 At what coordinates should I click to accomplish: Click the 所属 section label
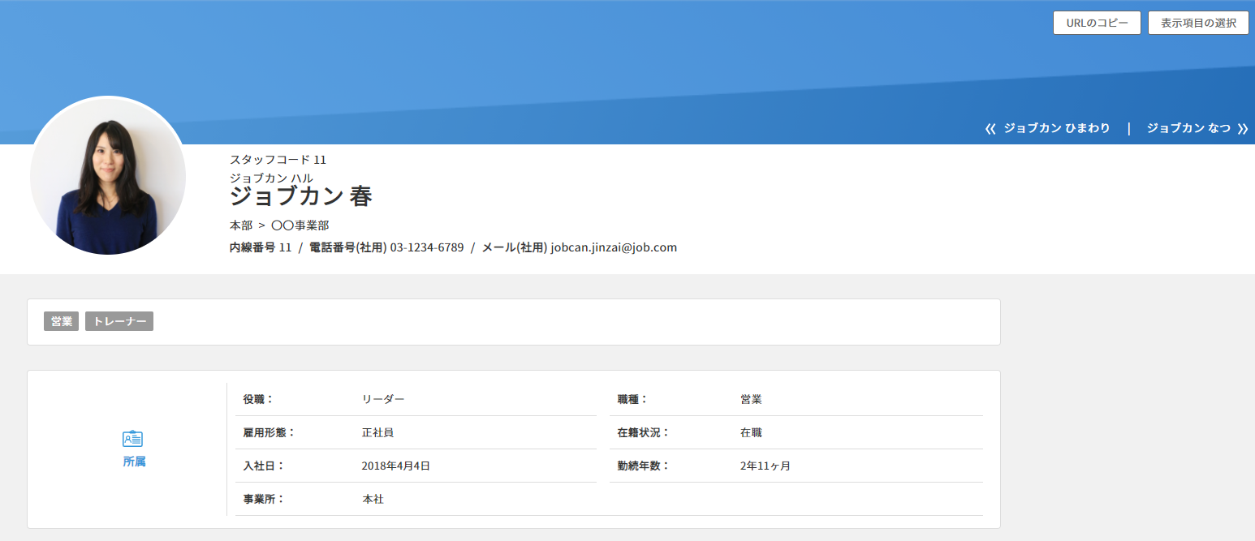click(x=134, y=462)
